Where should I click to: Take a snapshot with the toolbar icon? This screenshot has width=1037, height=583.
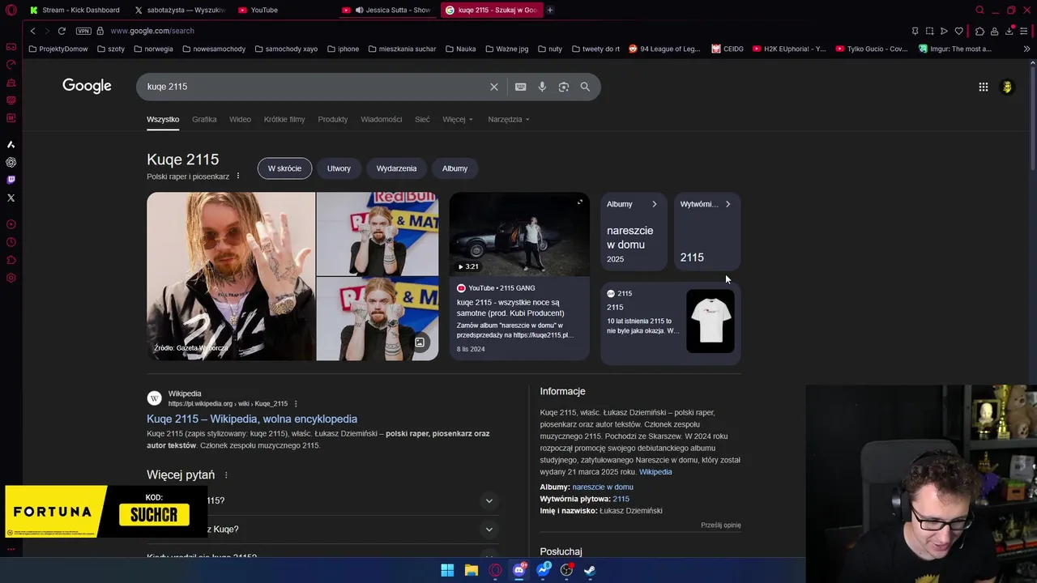[x=929, y=31]
